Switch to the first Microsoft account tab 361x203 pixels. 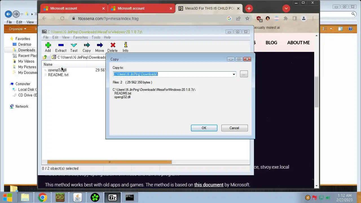74,8
